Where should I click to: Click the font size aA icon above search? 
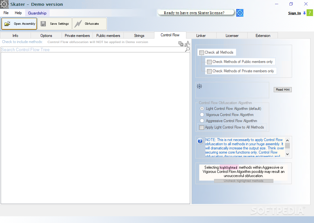click(x=187, y=43)
